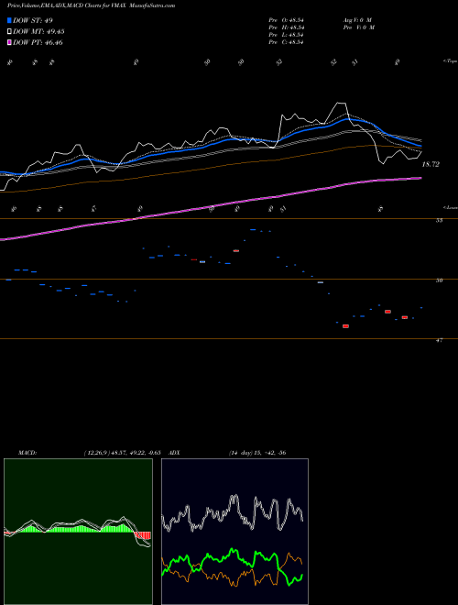Screen dimensions: 458x605
Task: Click the blue DOW ST legend swatch
Action: (x=9, y=20)
